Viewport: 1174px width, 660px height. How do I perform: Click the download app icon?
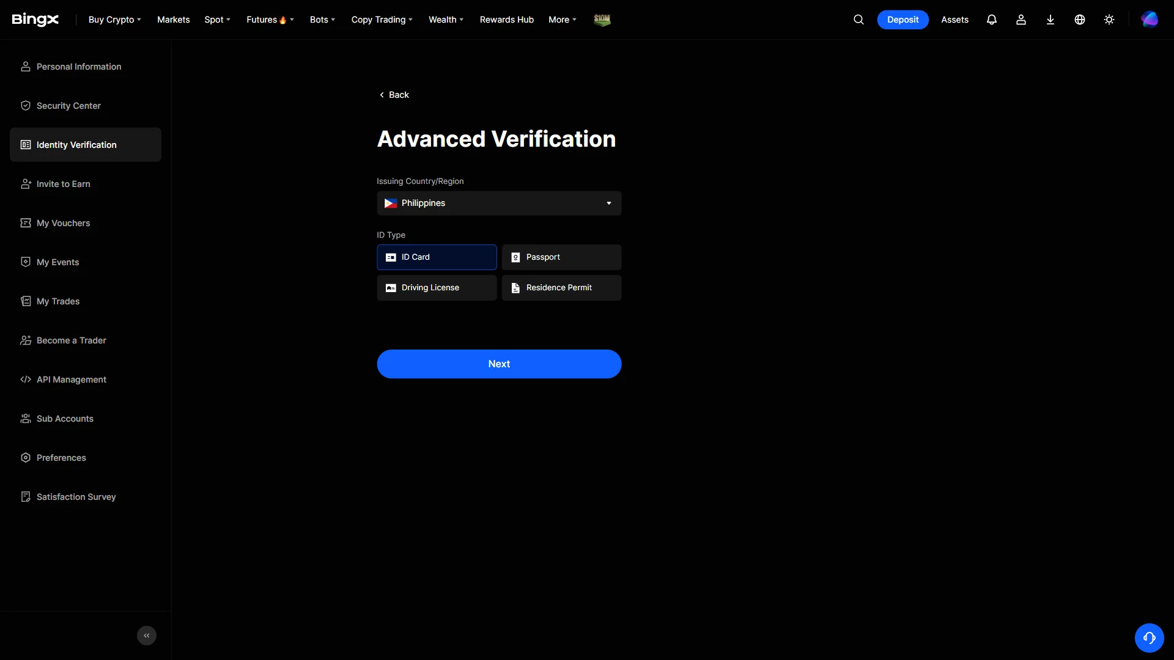coord(1050,20)
